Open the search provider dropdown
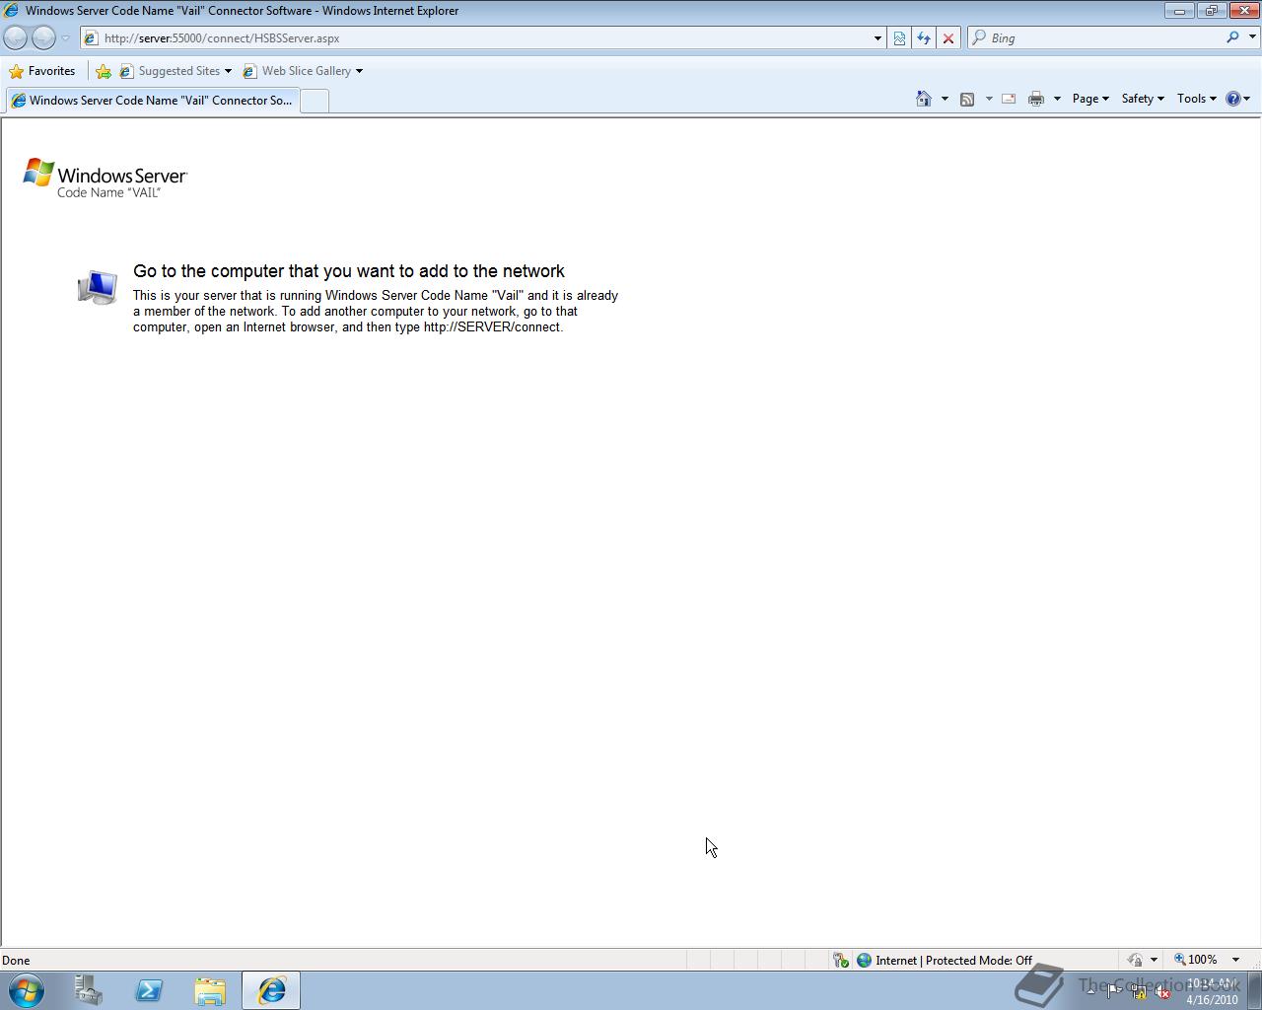 (1252, 37)
